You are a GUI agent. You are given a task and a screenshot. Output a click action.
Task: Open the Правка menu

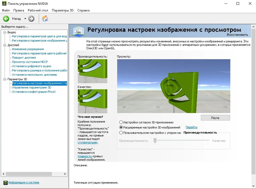click(19, 10)
